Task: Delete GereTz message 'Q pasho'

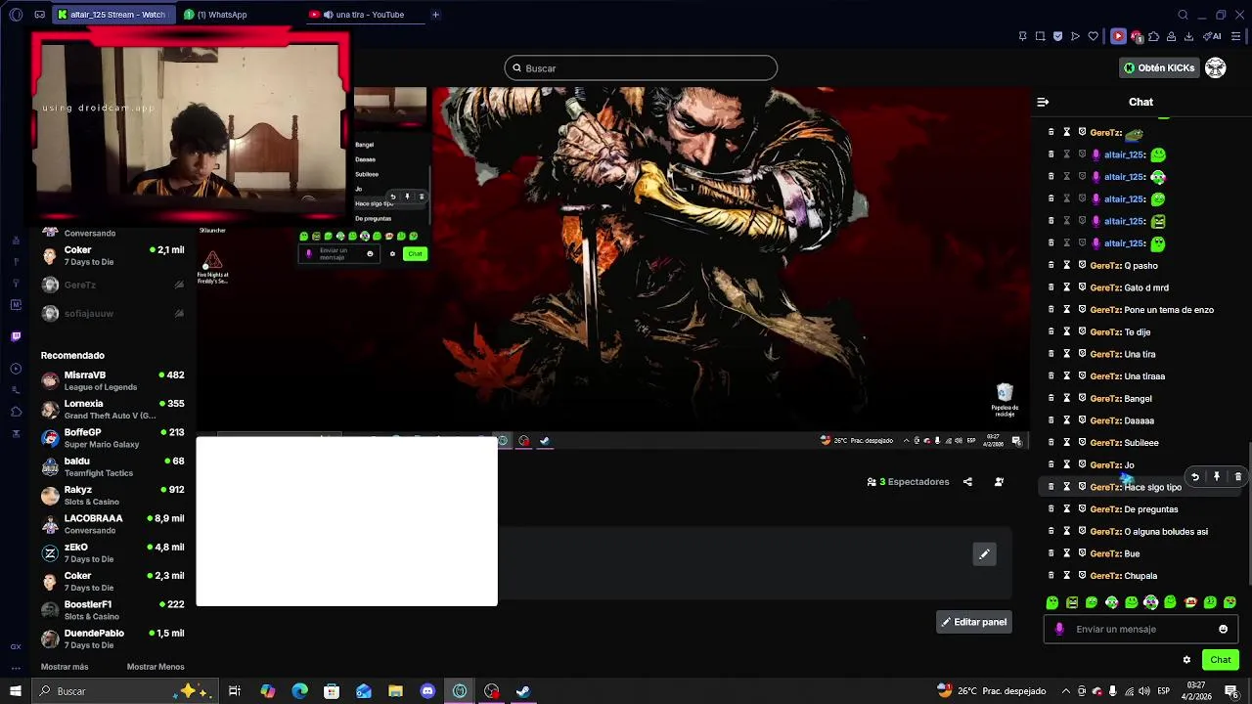Action: 1051,265
